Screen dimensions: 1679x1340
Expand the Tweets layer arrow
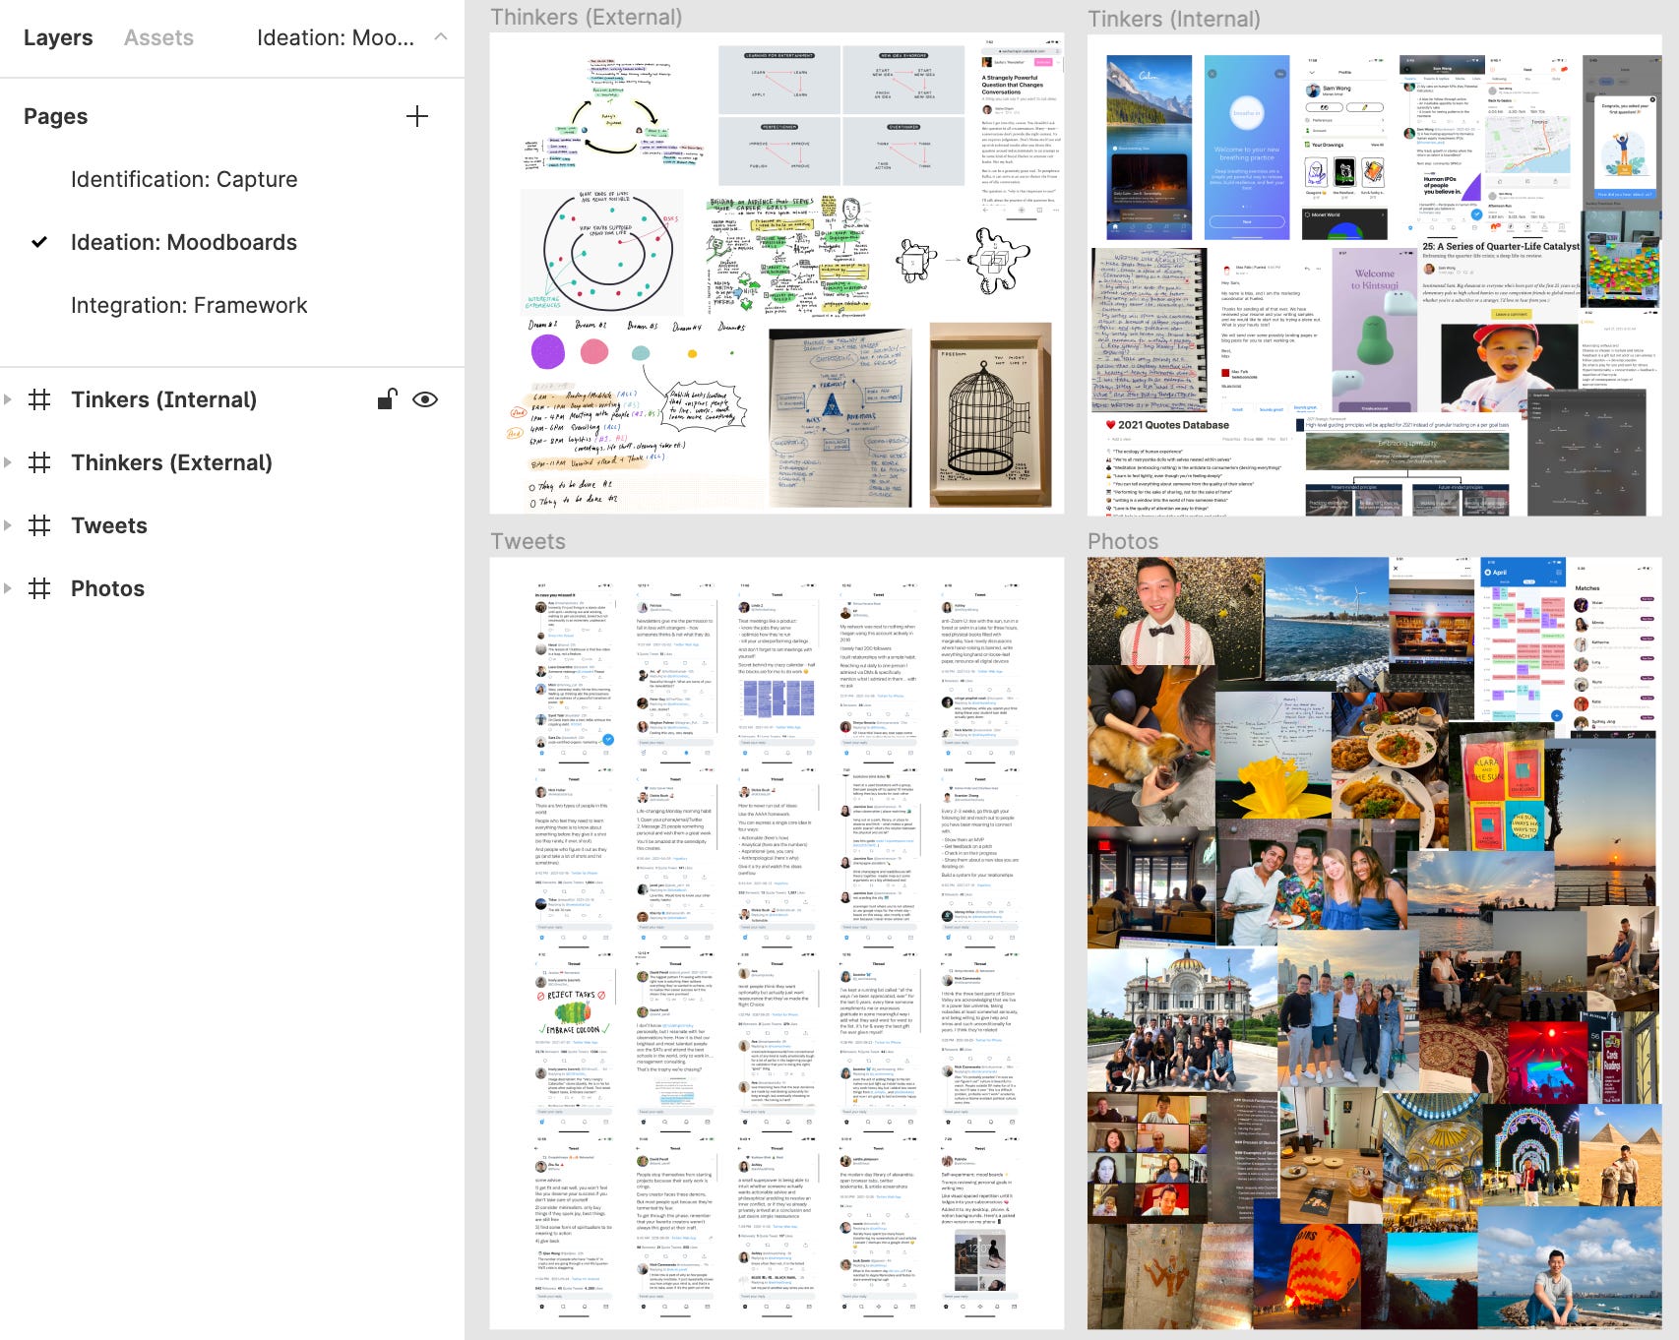click(x=8, y=525)
